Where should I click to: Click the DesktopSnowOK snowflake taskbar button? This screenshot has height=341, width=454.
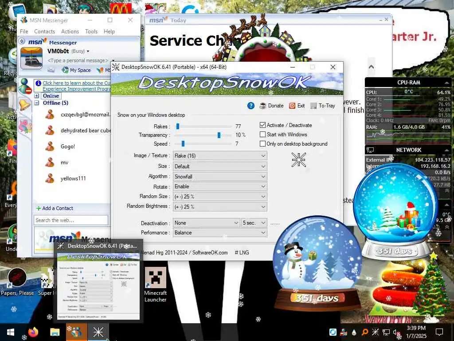[x=98, y=332]
